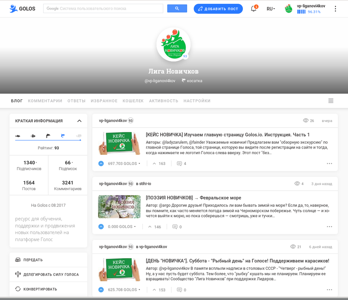This screenshot has width=348, height=300.
Task: Open the 66 Подписок subscriptions list
Action: (x=68, y=165)
